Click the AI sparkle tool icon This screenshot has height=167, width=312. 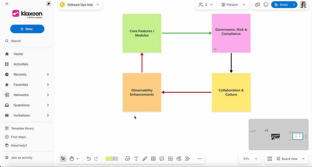pos(187,159)
